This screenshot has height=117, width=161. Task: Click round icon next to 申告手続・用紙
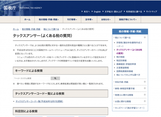tap(145, 82)
